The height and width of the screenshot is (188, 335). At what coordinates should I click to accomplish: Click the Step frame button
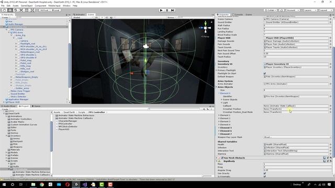tap(173, 10)
